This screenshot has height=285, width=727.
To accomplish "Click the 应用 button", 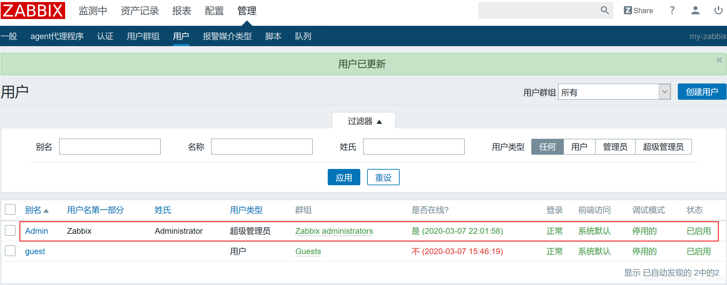I will pyautogui.click(x=344, y=177).
